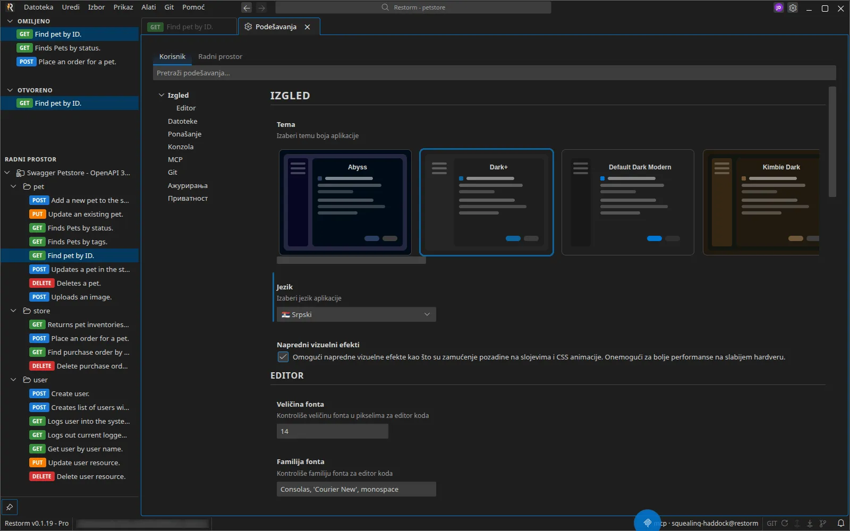The image size is (850, 531).
Task: Click the Git pull icon in the status bar
Action: pos(810,523)
